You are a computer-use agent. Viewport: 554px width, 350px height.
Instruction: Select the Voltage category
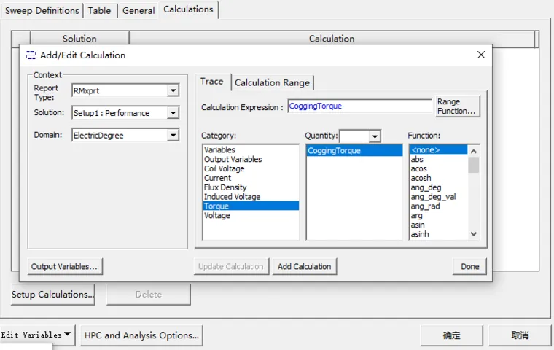(251, 215)
